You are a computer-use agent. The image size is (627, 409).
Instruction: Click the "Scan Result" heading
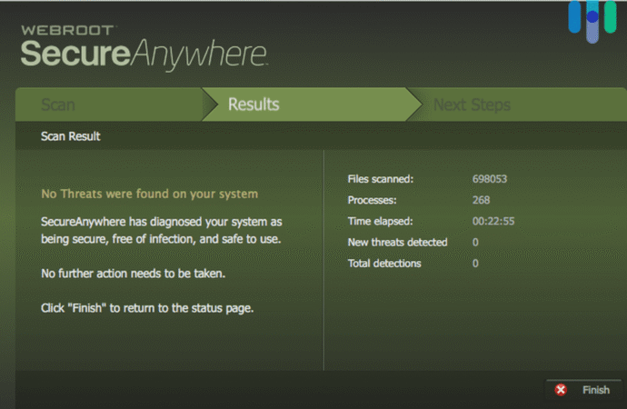[70, 136]
